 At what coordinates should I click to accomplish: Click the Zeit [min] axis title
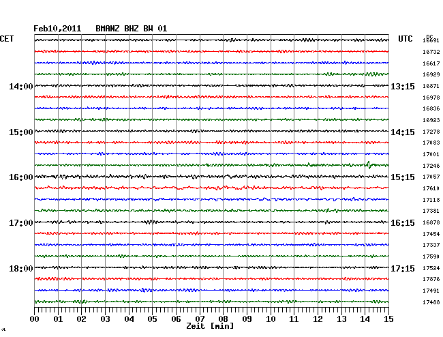pos(210,326)
